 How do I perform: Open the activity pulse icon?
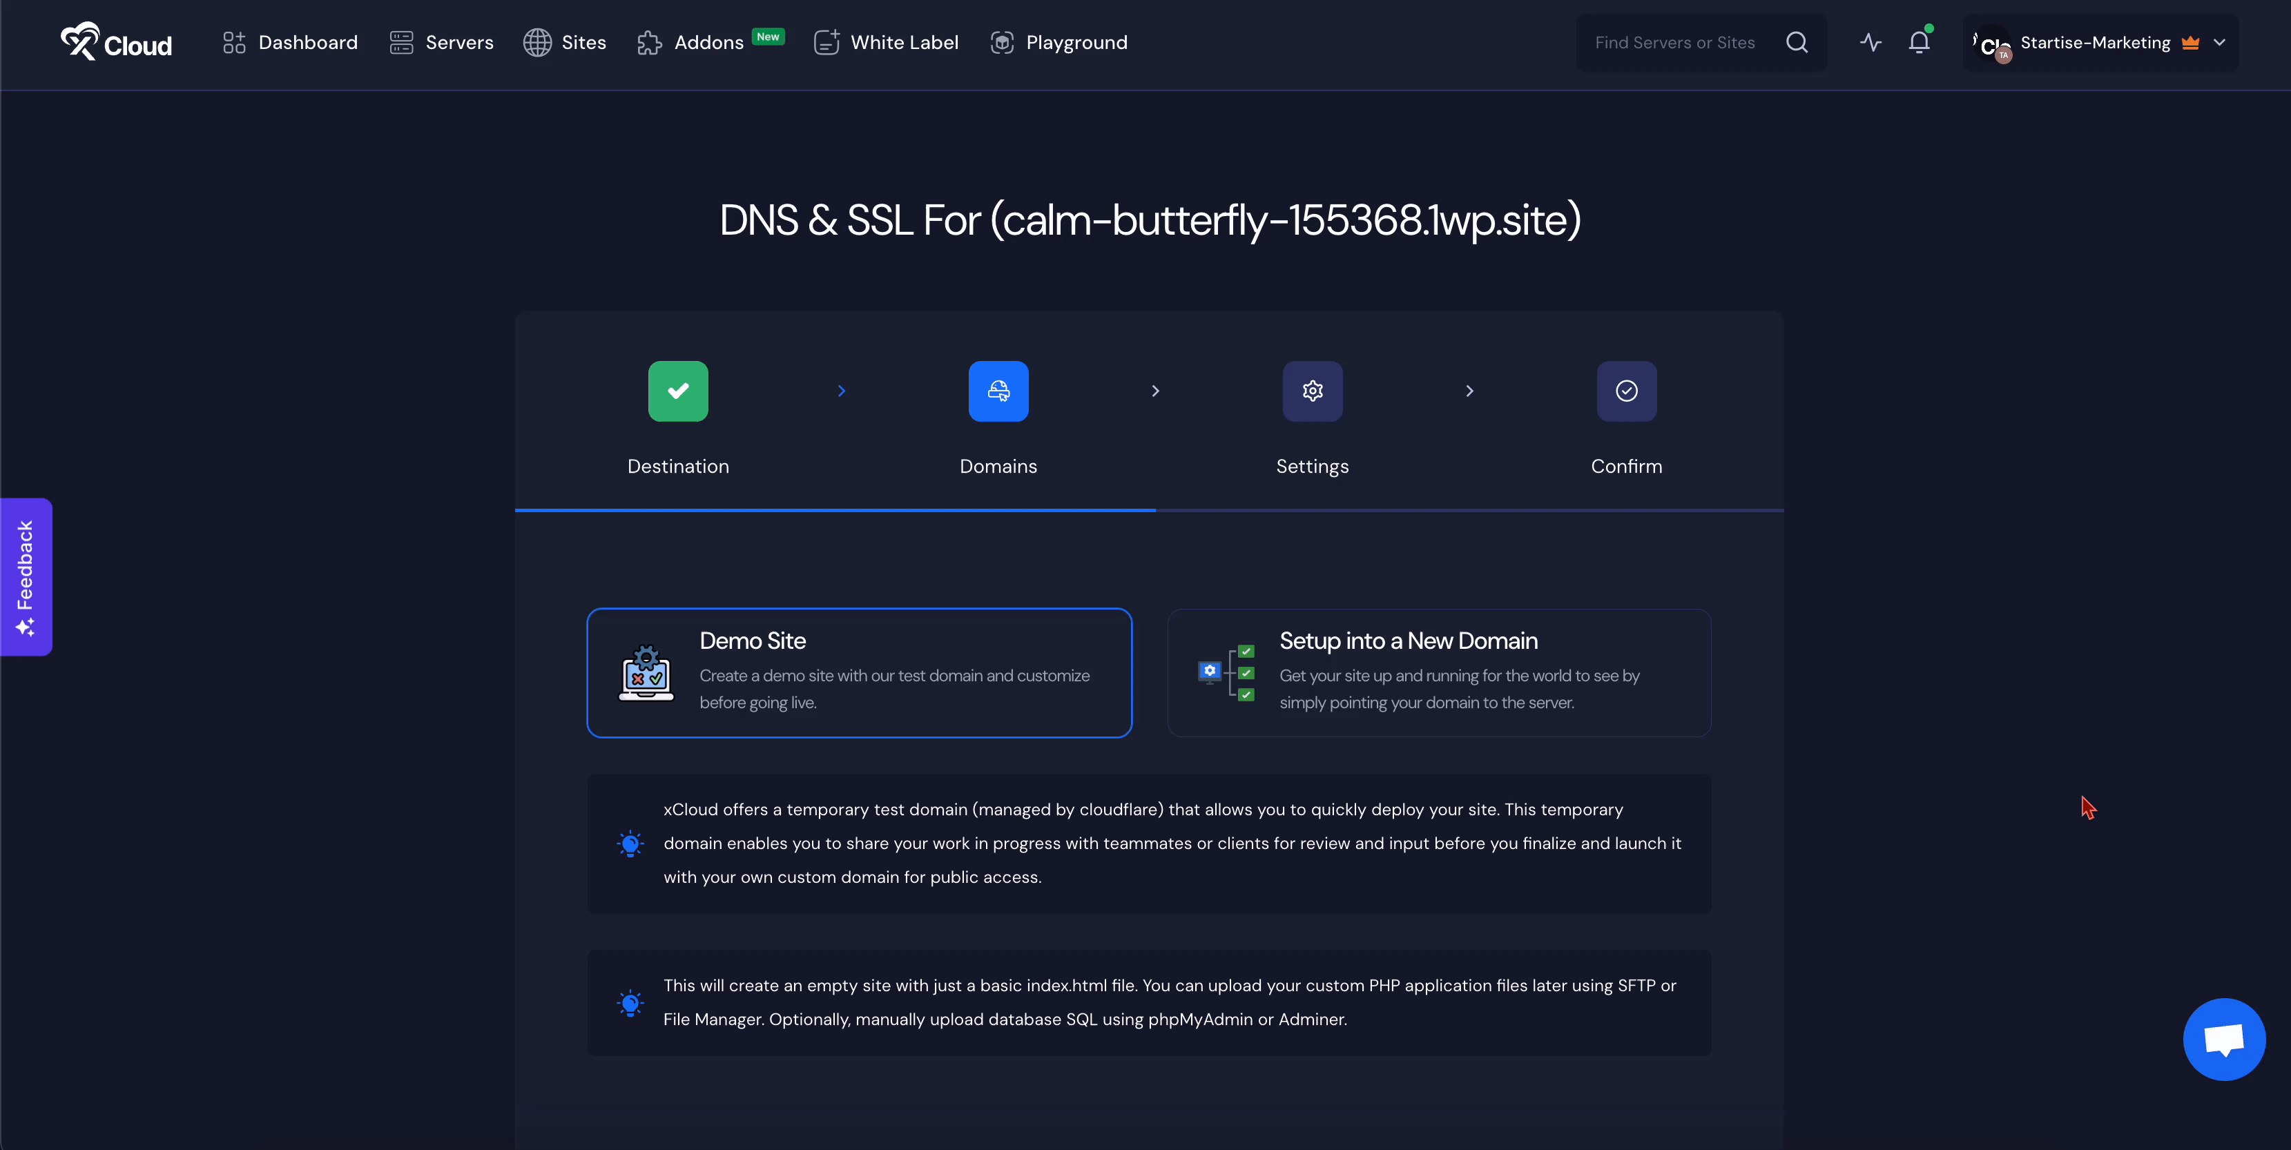1870,43
